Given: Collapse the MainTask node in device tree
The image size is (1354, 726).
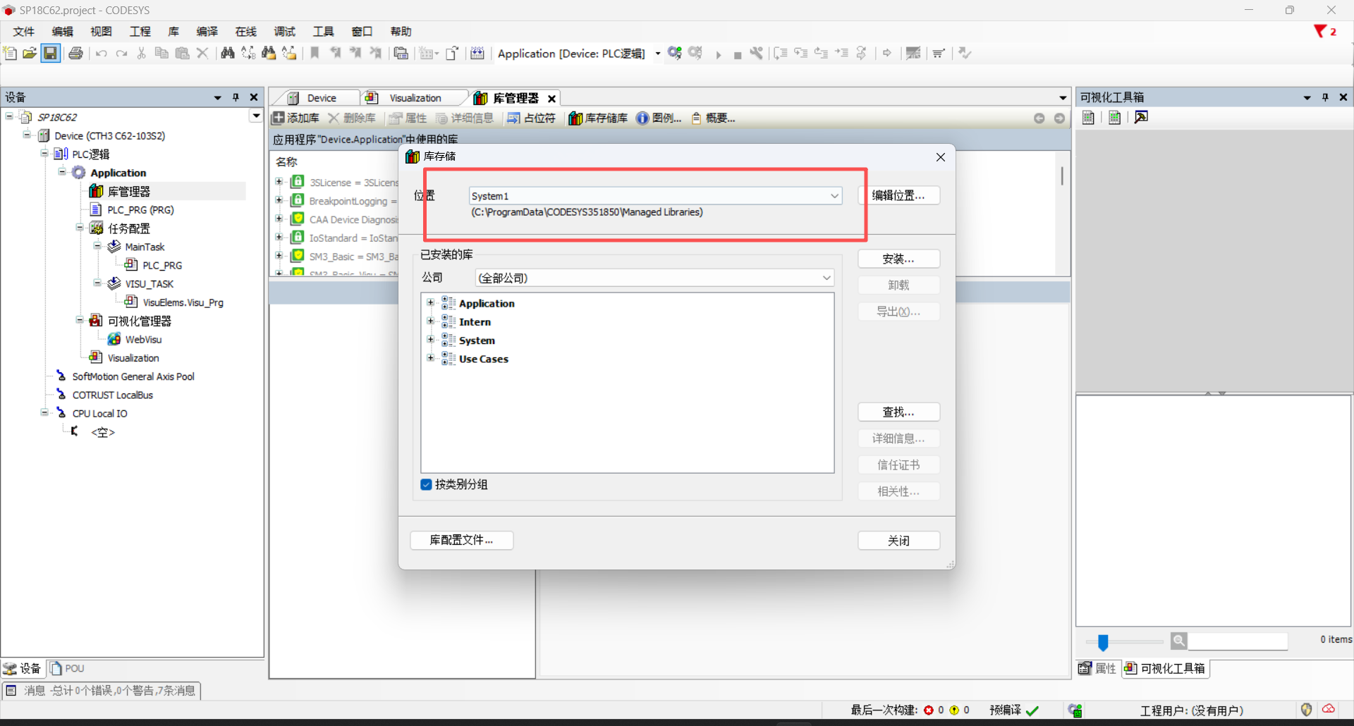Looking at the screenshot, I should 97,246.
